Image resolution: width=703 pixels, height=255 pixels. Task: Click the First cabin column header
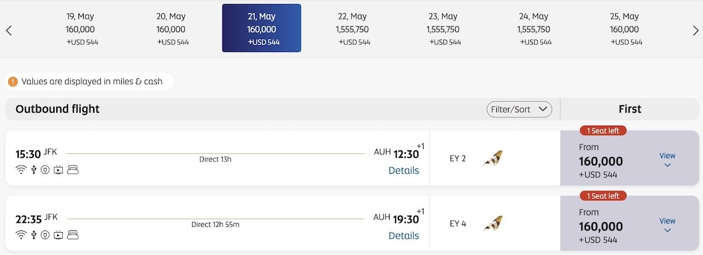(630, 109)
